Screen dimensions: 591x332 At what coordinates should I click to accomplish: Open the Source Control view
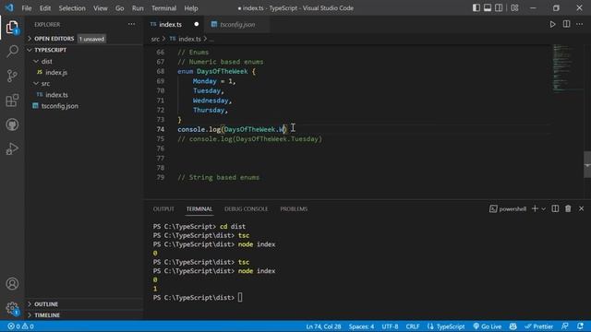tap(12, 76)
